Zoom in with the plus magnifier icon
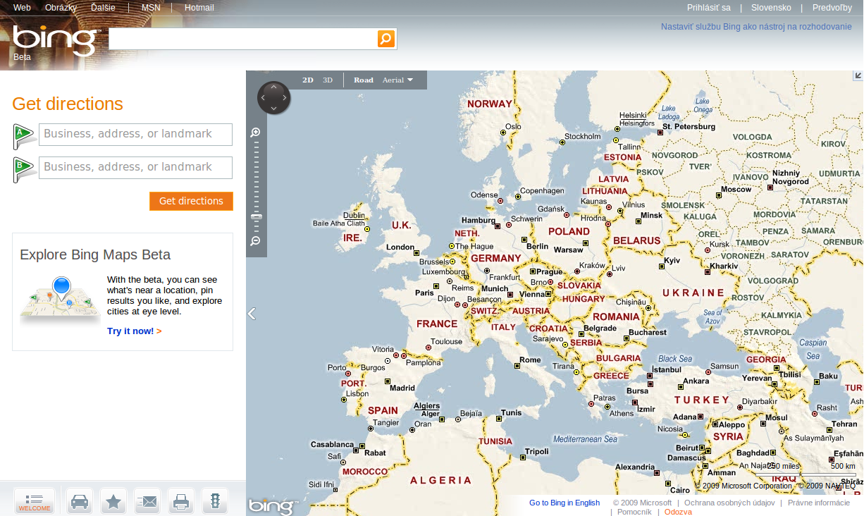This screenshot has width=864, height=516. pyautogui.click(x=256, y=133)
